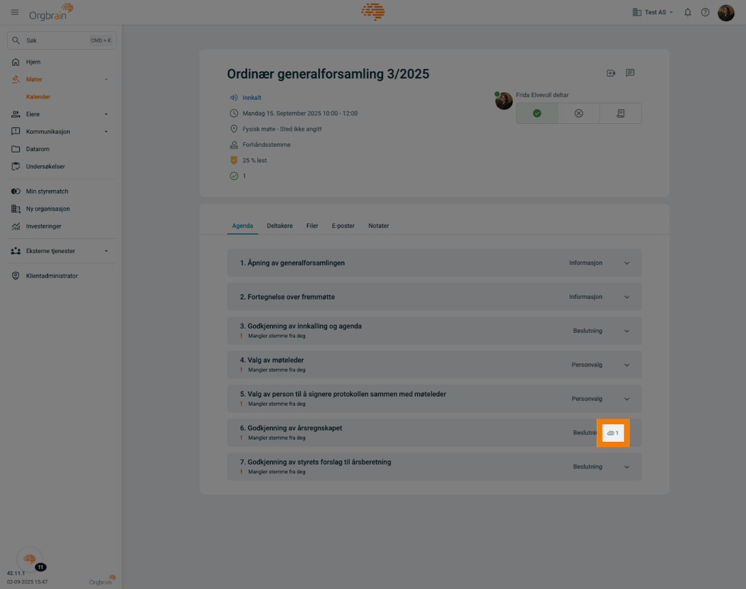Go to Datarom in the sidebar
The height and width of the screenshot is (589, 746).
pyautogui.click(x=38, y=149)
